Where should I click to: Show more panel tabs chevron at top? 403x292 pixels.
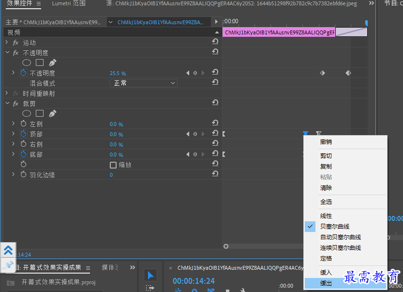tap(372, 3)
